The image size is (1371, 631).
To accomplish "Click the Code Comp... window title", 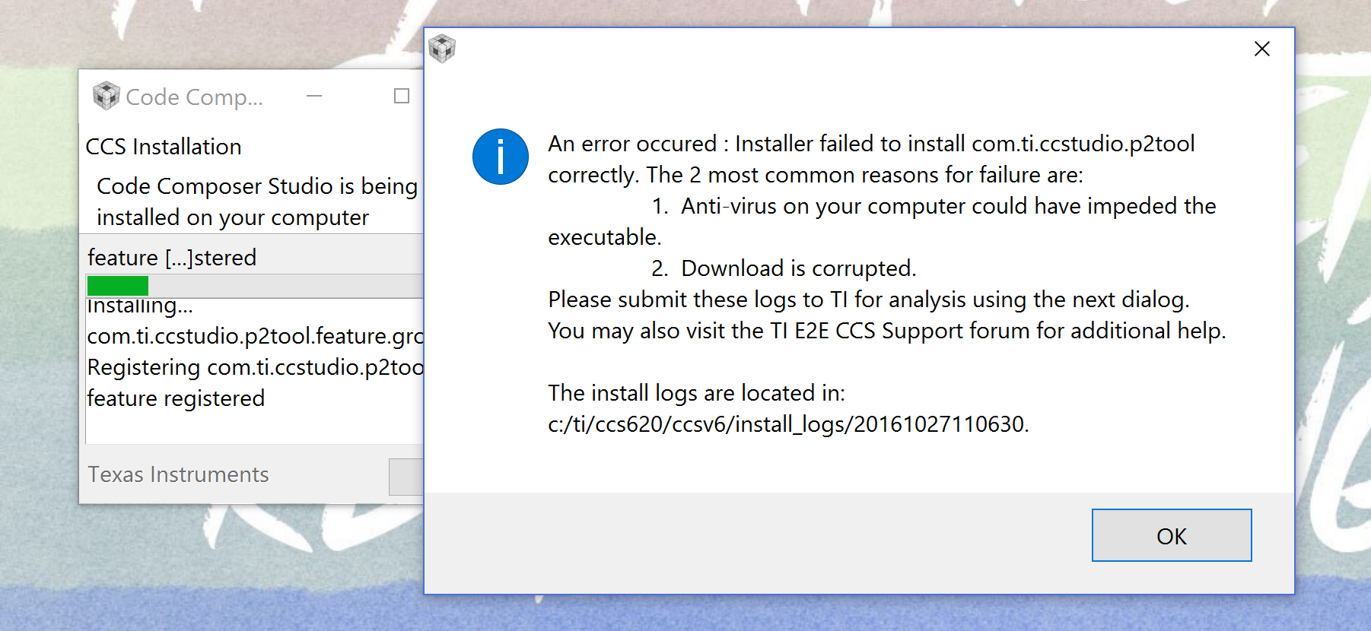I will [x=195, y=97].
